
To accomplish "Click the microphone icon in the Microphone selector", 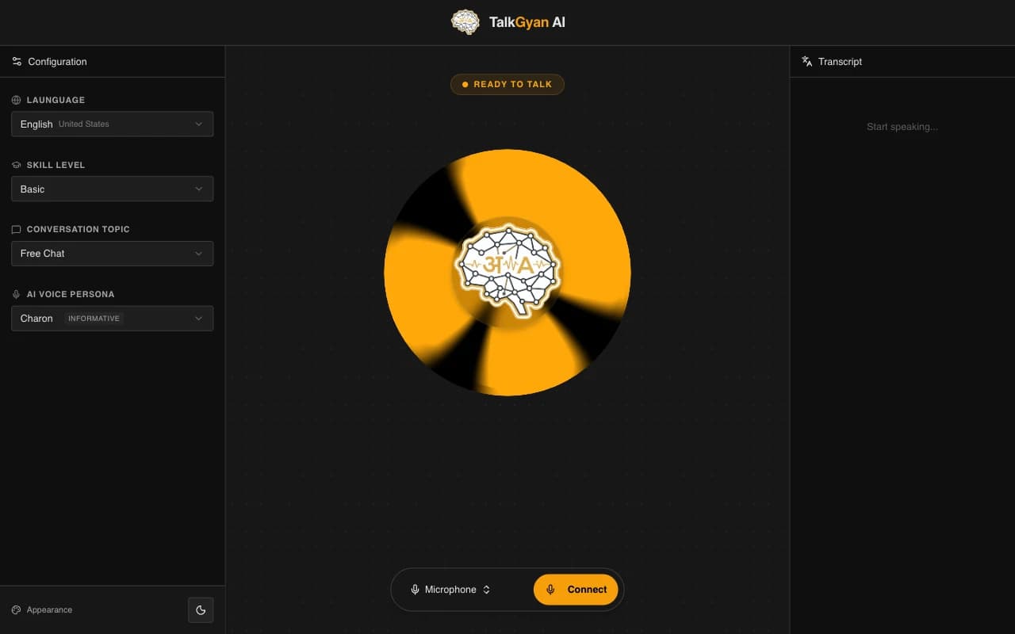I will coord(415,590).
